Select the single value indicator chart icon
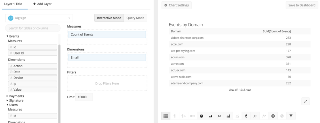This screenshot has width=320, height=123. [183, 116]
